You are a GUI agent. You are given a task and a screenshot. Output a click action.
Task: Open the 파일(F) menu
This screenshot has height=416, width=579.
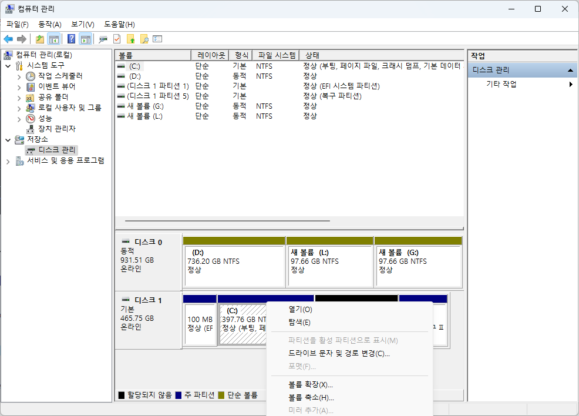click(x=18, y=24)
